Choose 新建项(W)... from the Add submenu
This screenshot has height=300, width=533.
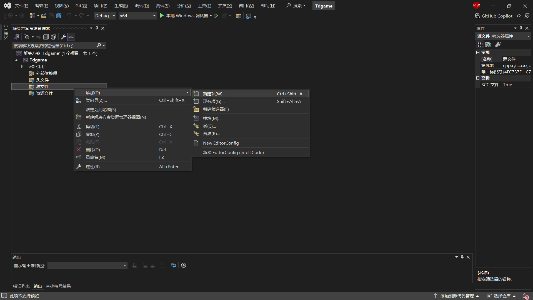click(x=214, y=94)
